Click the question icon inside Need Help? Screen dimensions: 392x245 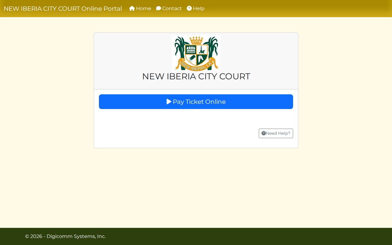(264, 133)
